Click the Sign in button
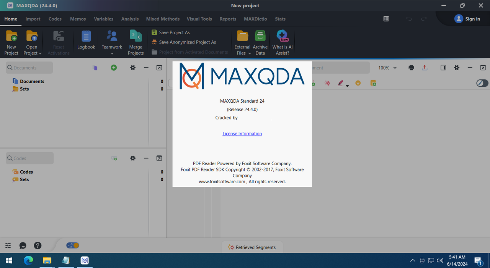This screenshot has width=490, height=268. click(467, 19)
